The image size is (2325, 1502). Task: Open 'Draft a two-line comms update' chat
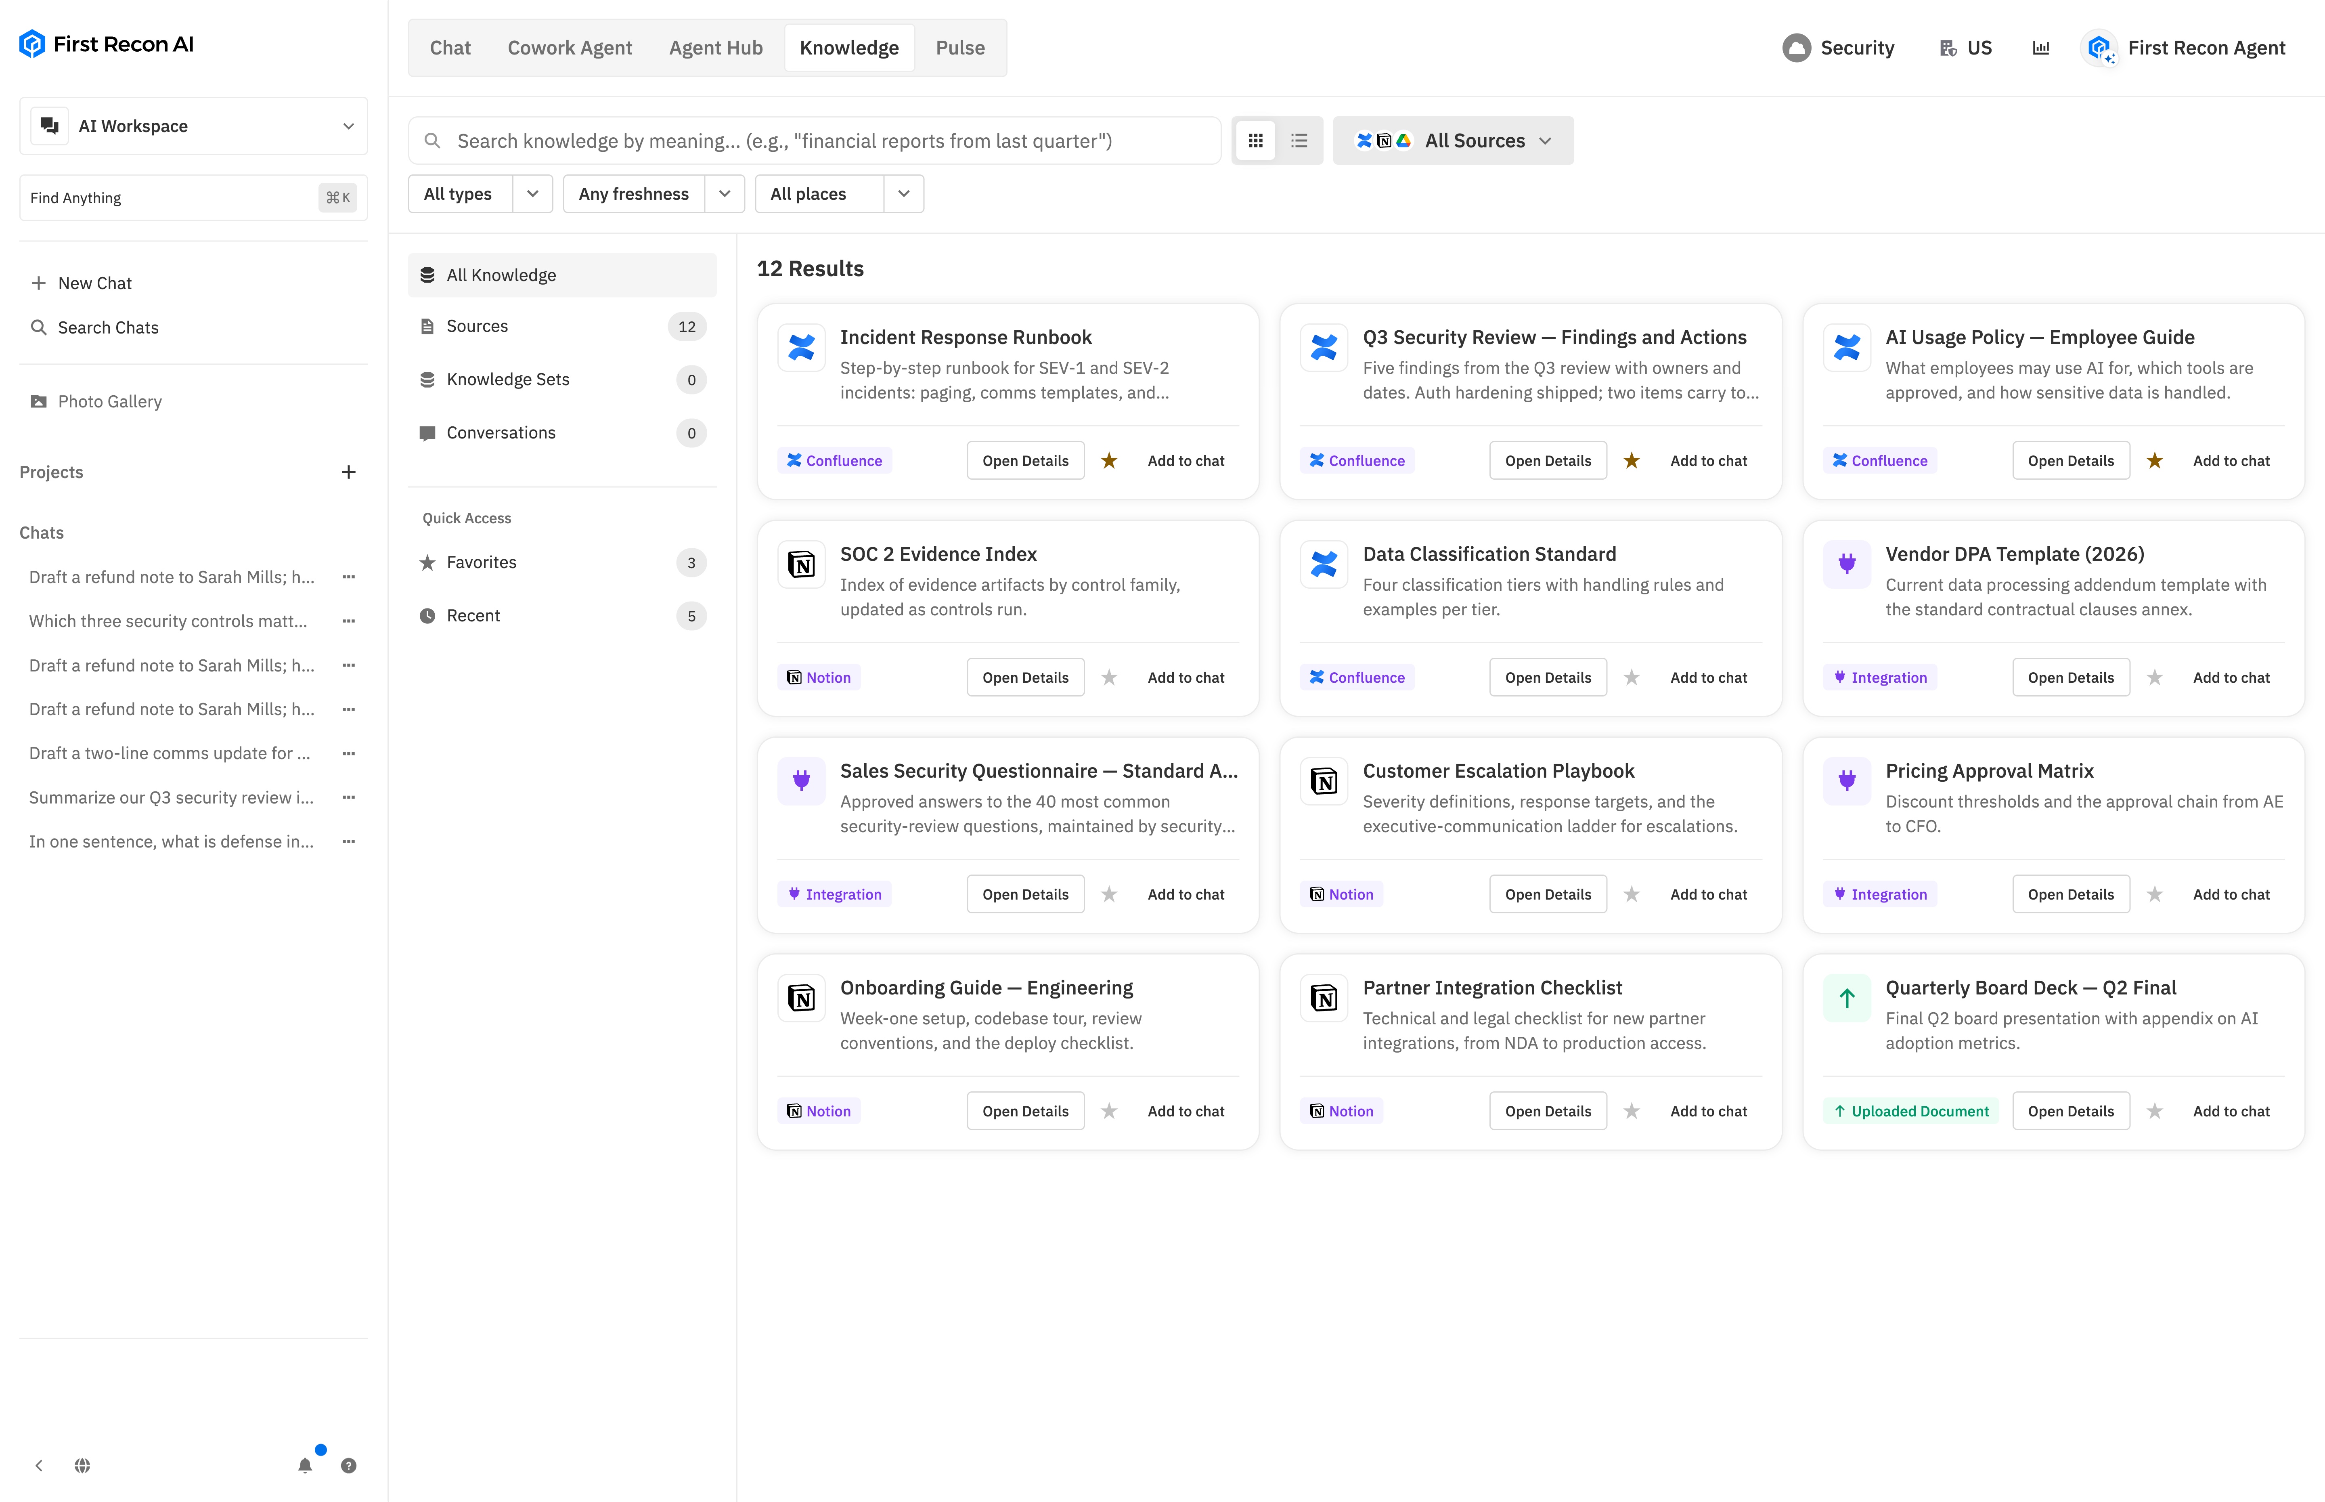pyautogui.click(x=170, y=753)
